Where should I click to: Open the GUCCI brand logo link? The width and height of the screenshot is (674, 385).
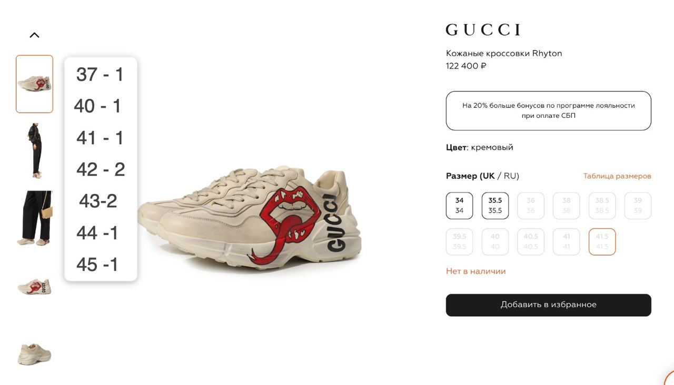click(483, 30)
